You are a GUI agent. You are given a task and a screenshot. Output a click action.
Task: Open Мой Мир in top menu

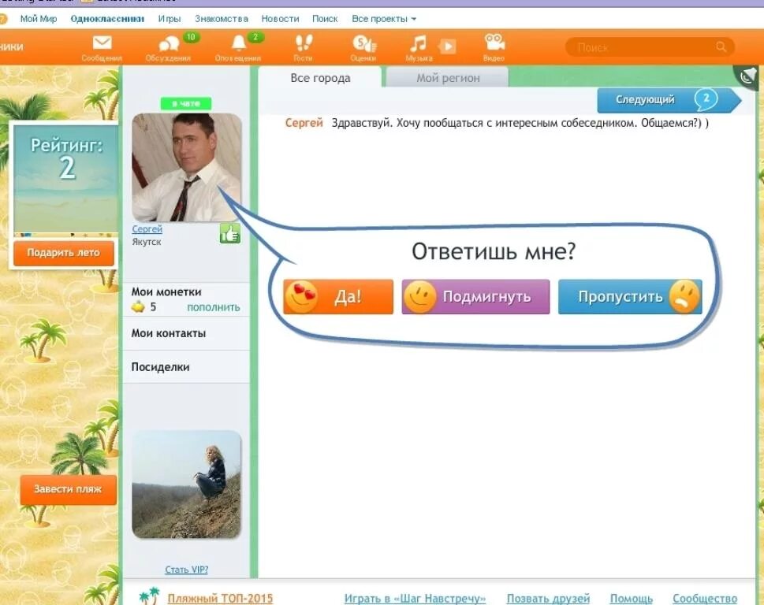coord(39,18)
